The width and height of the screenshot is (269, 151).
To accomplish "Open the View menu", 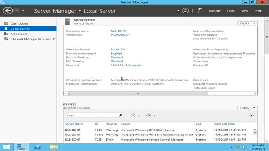I will (x=245, y=11).
